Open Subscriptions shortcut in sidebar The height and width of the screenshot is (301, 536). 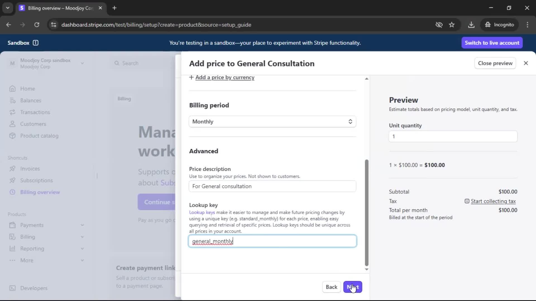36,180
